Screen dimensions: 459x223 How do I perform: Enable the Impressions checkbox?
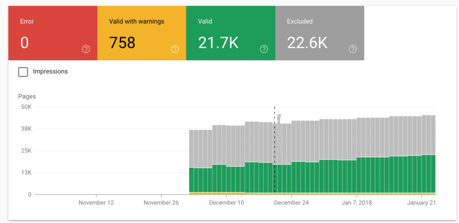[x=23, y=72]
